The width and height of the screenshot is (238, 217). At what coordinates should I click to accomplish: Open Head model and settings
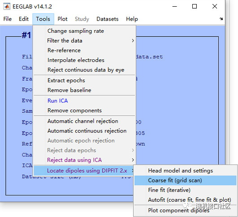185,171
